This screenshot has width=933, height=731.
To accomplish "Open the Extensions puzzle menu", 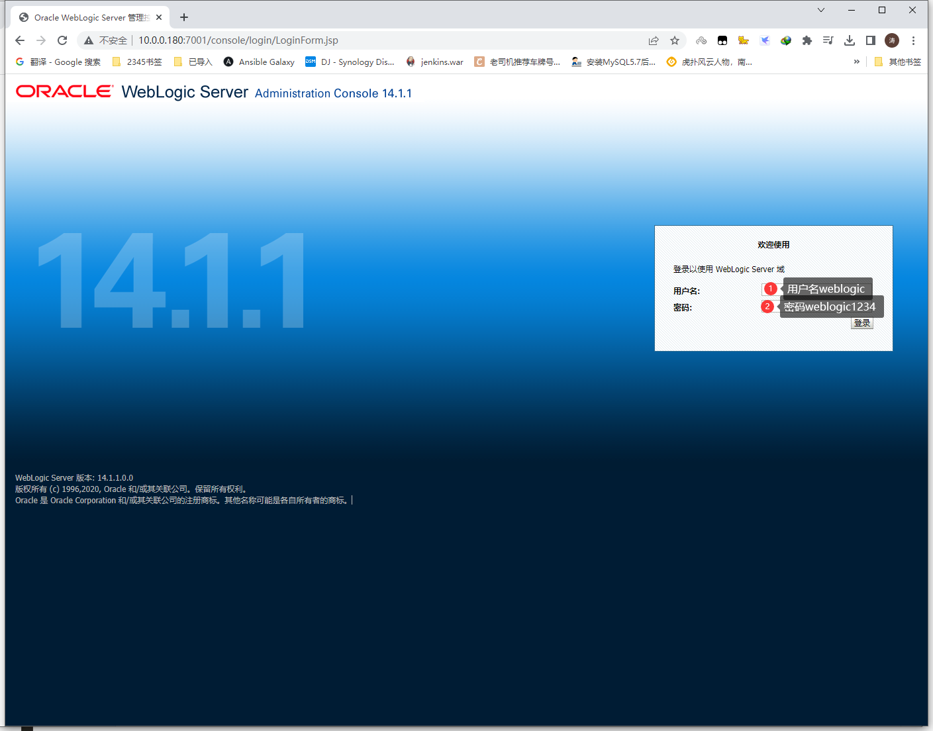I will [x=807, y=40].
